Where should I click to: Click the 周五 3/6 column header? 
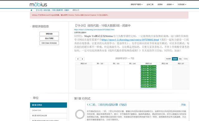[x=165, y=64]
